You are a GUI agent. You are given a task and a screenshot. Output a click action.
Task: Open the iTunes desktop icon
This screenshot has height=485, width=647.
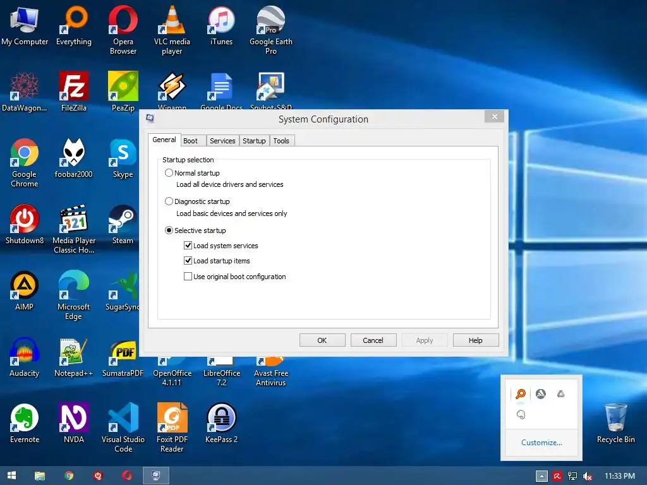[x=221, y=25]
